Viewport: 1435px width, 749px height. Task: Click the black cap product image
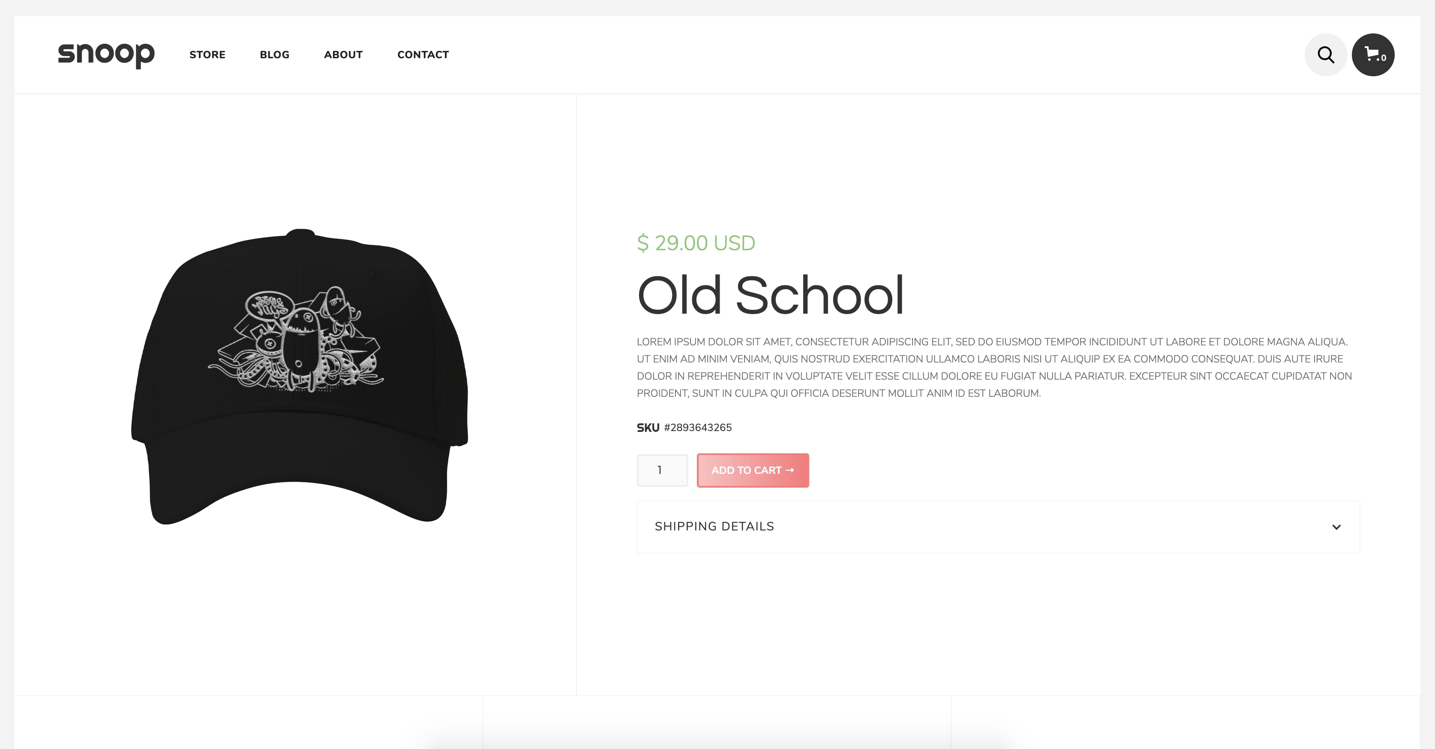(300, 377)
